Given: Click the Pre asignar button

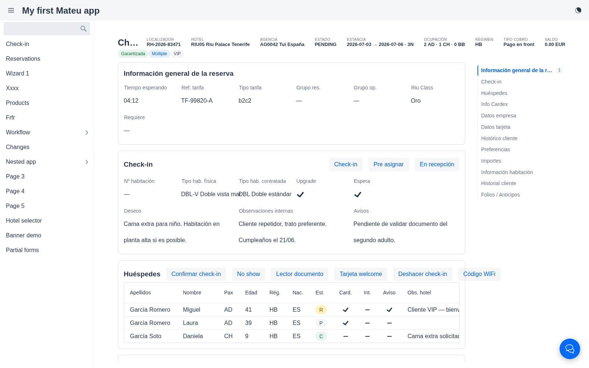Looking at the screenshot, I should coord(388,164).
